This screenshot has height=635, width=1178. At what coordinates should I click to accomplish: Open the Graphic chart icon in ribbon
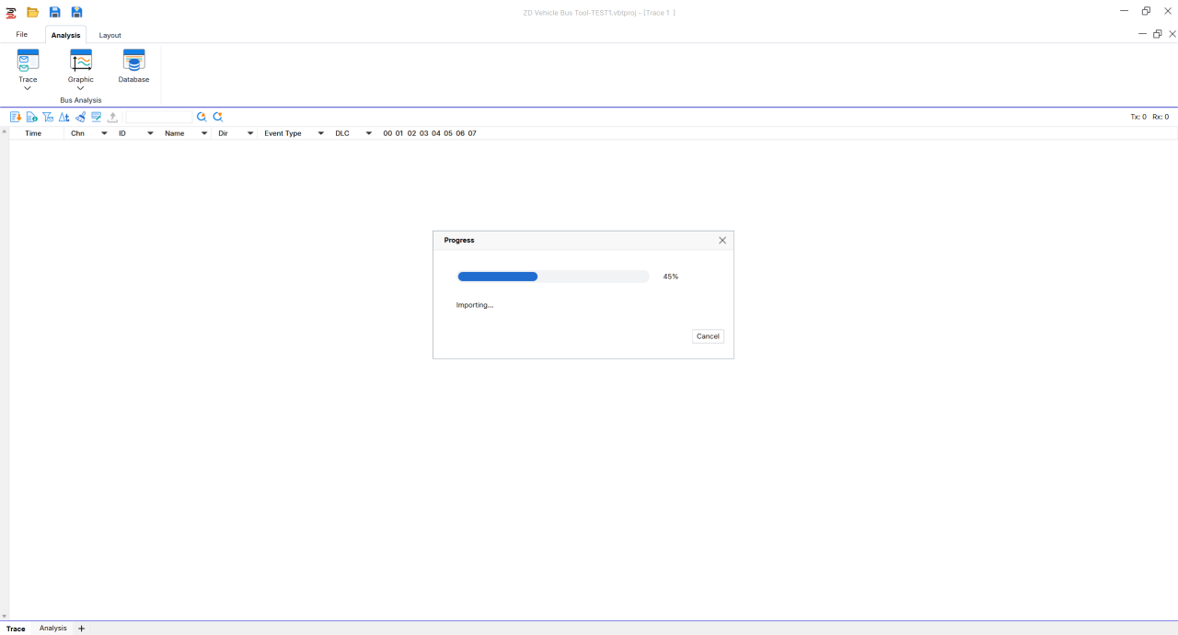click(x=81, y=61)
